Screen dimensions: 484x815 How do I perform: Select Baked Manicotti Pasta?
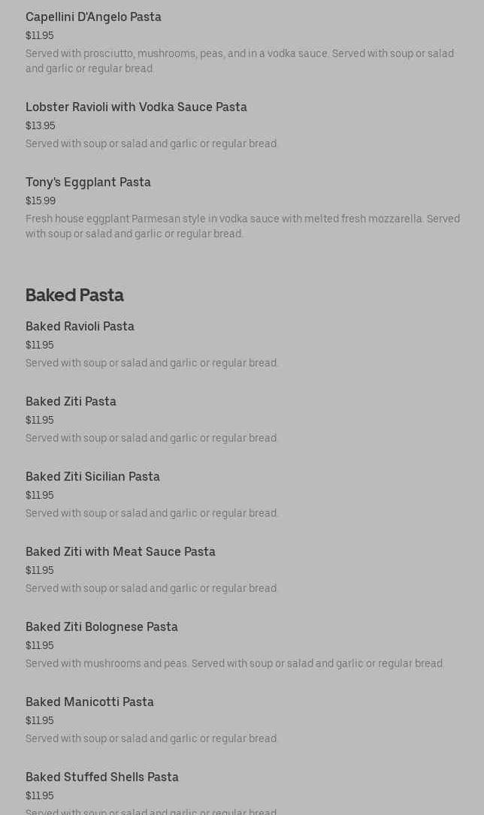coord(89,702)
